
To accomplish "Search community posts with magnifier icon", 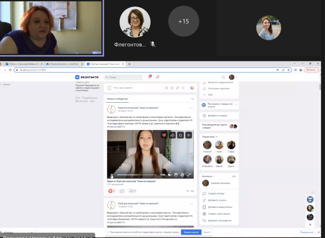I will (x=192, y=99).
